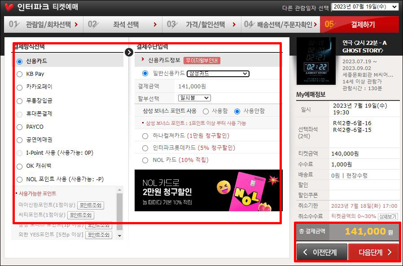Click 포인트조회 for 씨티포인트
403x266 pixels.
coord(81,215)
